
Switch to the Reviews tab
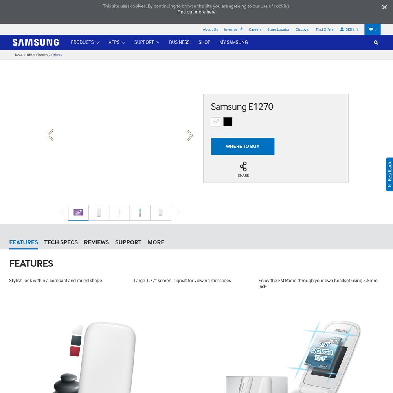pos(96,242)
